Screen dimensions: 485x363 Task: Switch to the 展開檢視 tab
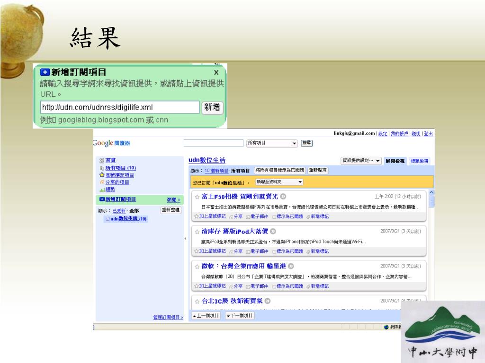[x=395, y=161]
